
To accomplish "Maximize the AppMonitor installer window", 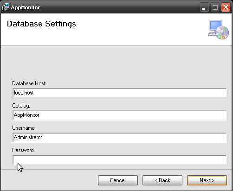I will pyautogui.click(x=215, y=7).
